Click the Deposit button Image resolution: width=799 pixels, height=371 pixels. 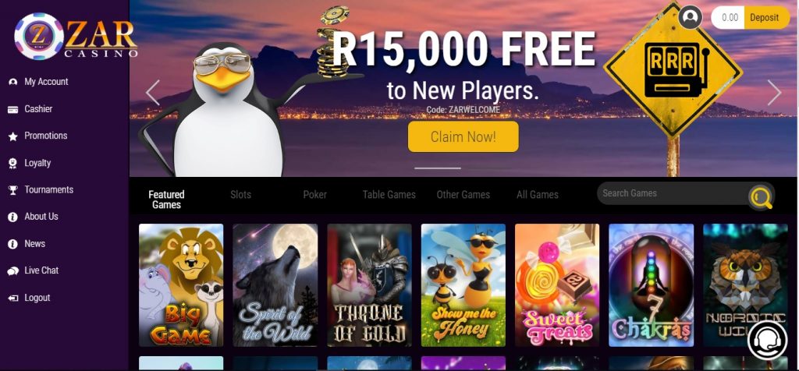(766, 17)
